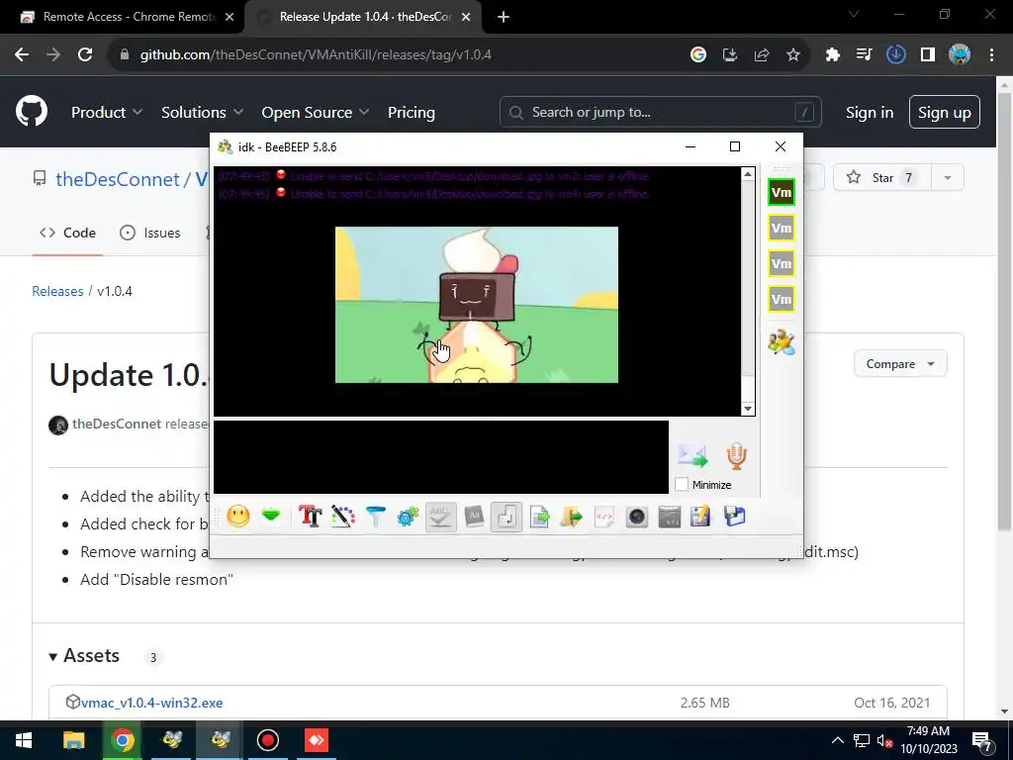Click the camera screenshot icon in BeeBEEP
Screen dimensions: 1013x760
pos(637,517)
